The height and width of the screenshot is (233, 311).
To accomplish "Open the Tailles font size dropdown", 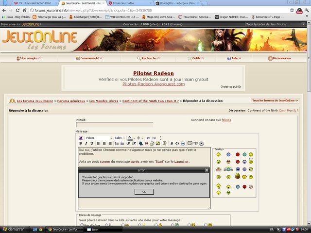I will point(120,138).
